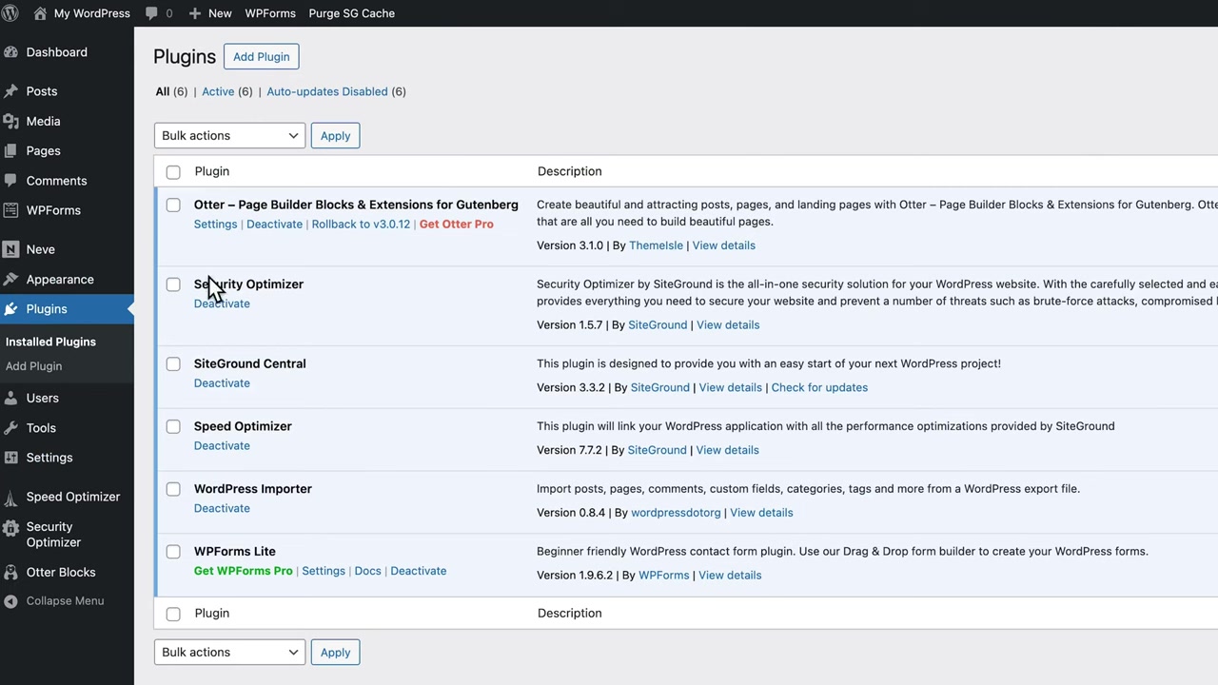
Task: Open the wordpressdotorg author link
Action: (x=676, y=512)
